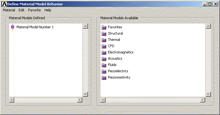This screenshot has height=115, width=220.
Task: Select the Favorites label text
Action: point(115,27)
